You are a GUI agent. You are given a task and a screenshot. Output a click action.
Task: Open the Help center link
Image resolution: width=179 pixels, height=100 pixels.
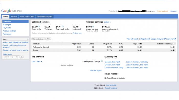tap(7, 54)
